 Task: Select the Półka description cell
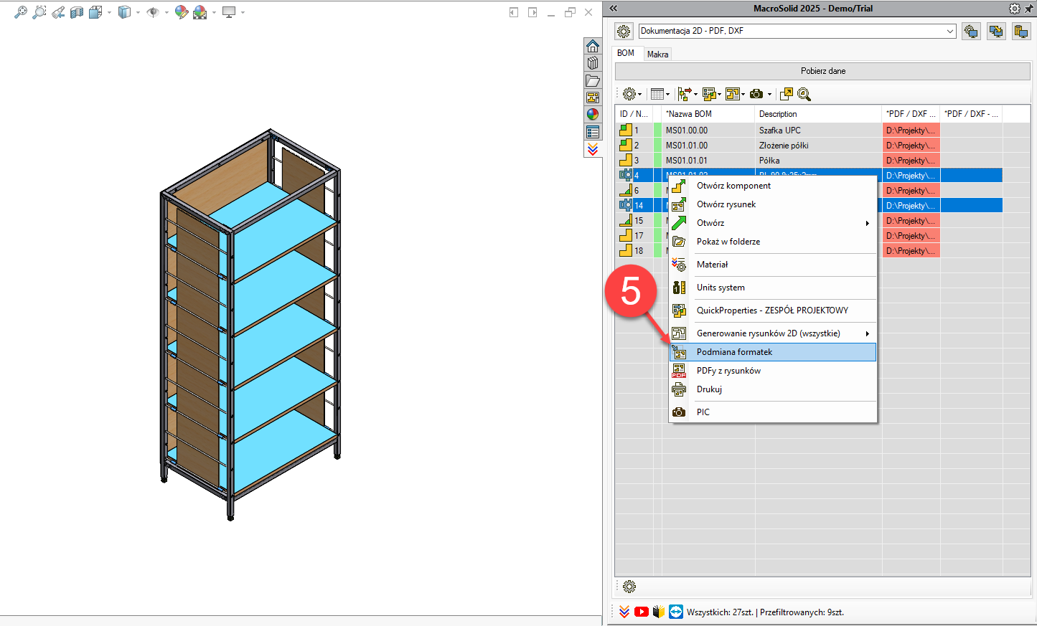(x=818, y=161)
